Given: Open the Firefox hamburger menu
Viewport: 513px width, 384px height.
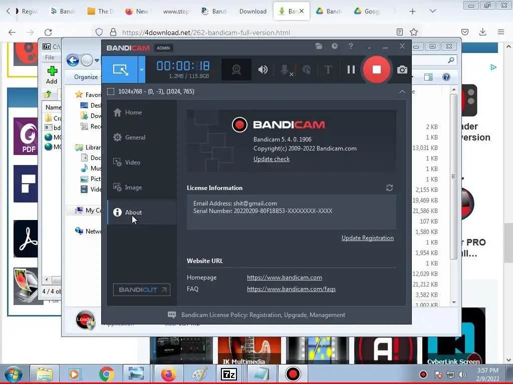Looking at the screenshot, I should pyautogui.click(x=501, y=32).
